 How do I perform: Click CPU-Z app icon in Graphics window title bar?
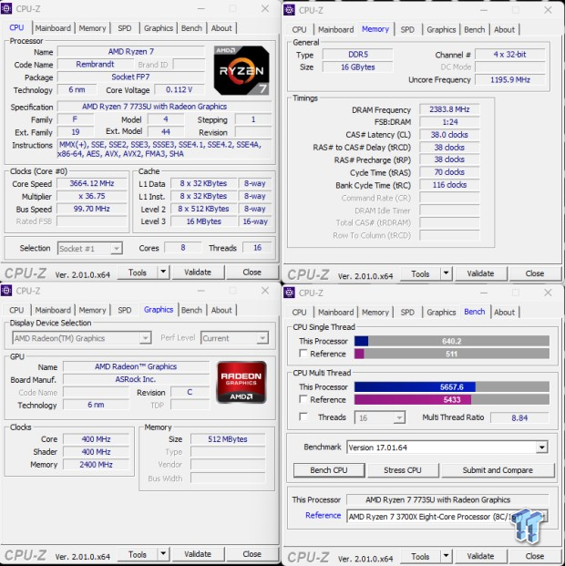coord(6,291)
